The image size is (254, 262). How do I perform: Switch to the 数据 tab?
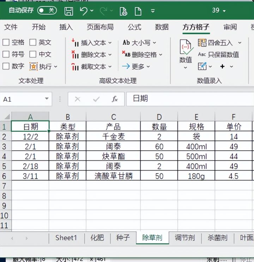162,27
